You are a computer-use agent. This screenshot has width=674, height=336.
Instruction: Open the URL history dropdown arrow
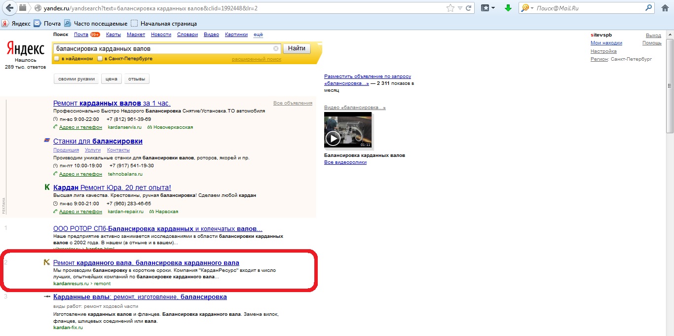(x=460, y=8)
